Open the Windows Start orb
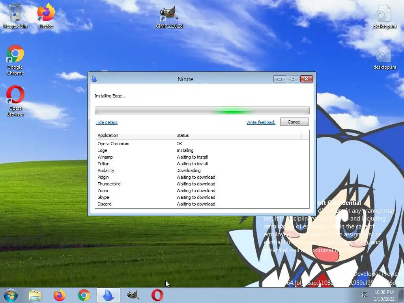Image resolution: width=404 pixels, height=303 pixels. click(11, 295)
